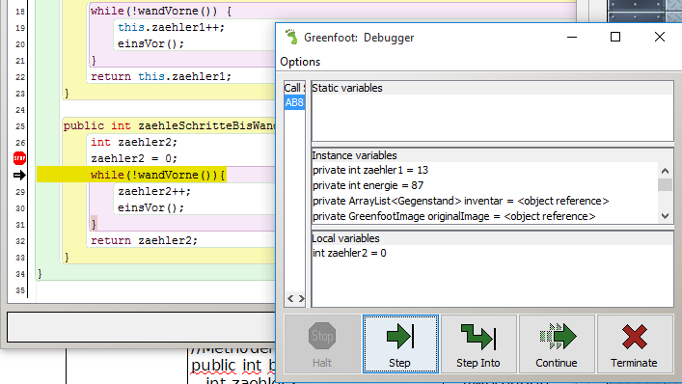Terminate the program with red X
682x384 pixels.
[635, 344]
